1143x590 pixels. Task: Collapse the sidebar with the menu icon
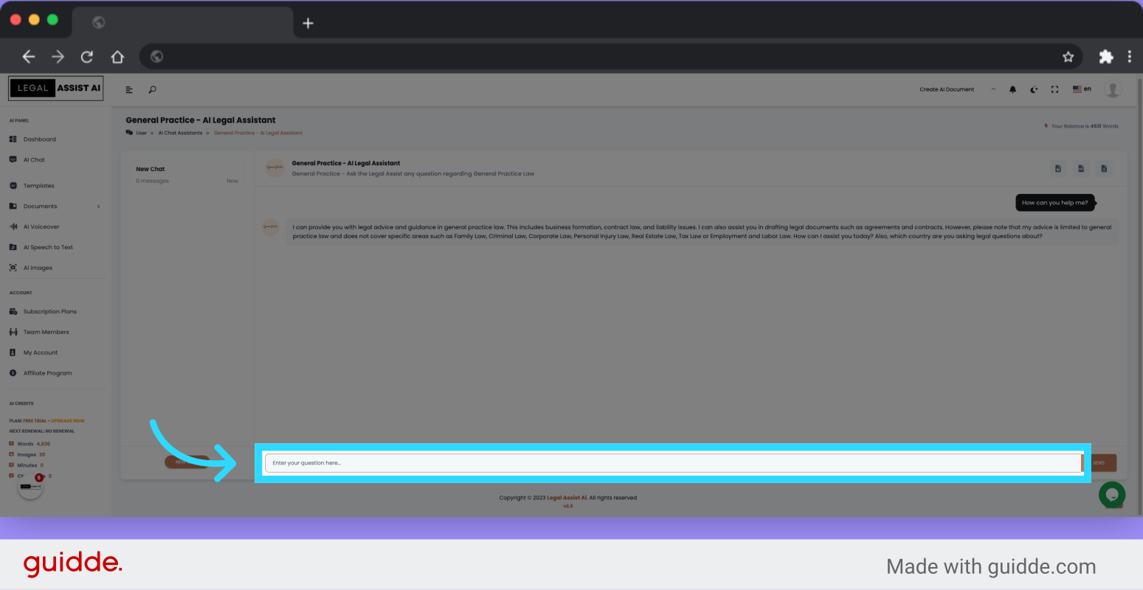click(129, 90)
